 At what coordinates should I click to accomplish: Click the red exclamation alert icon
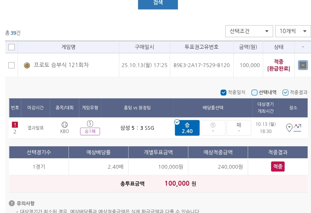click(15, 125)
